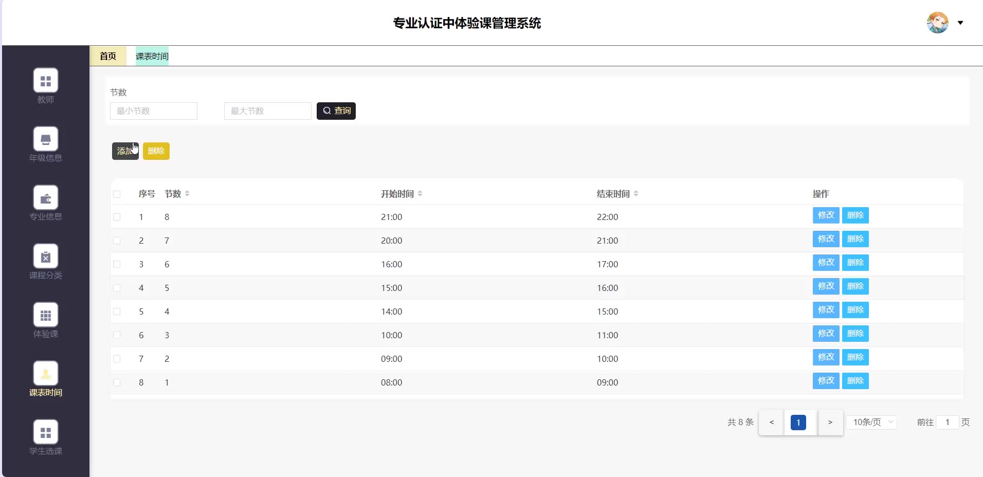Focus the 最大节数 input field
Screen dimensions: 983x477
click(x=268, y=111)
